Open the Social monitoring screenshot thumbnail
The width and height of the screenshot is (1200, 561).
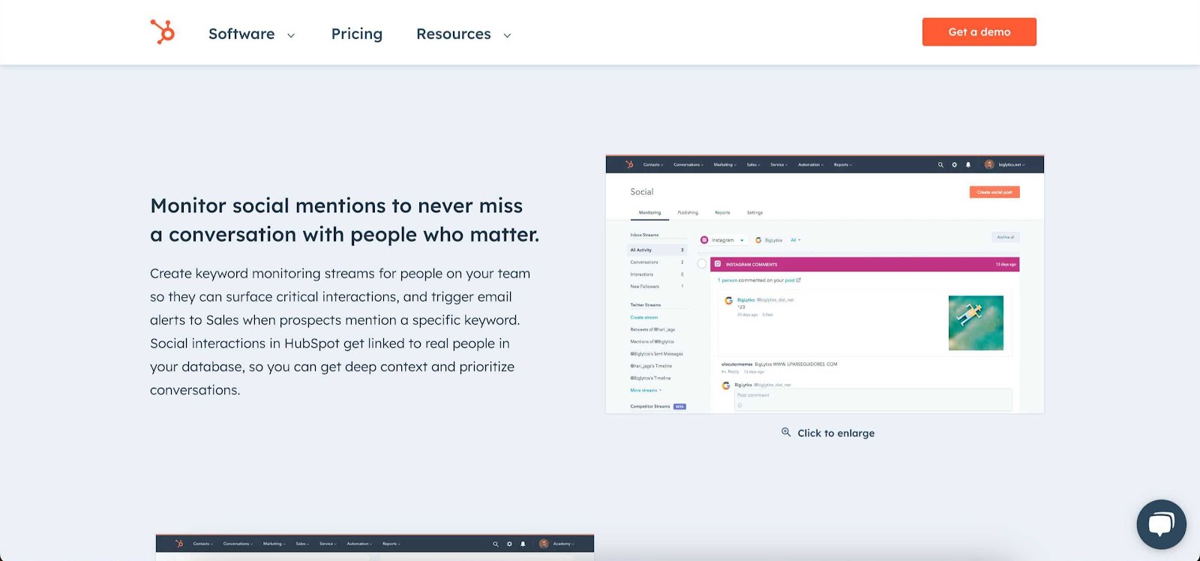point(825,284)
